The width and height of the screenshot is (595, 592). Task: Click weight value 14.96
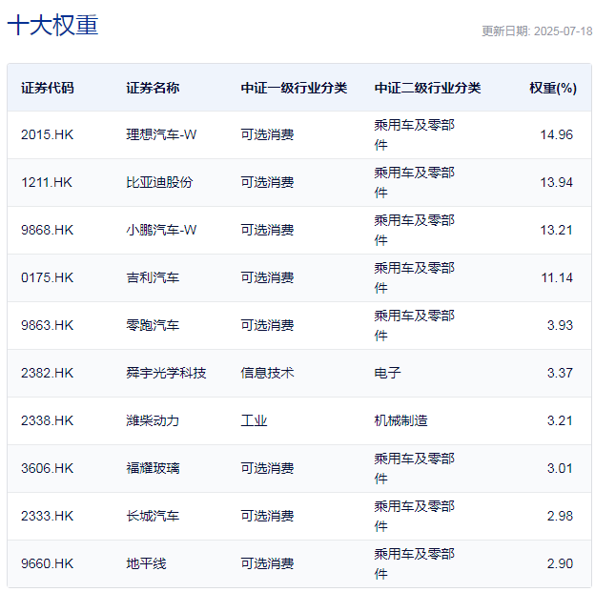[x=556, y=134]
